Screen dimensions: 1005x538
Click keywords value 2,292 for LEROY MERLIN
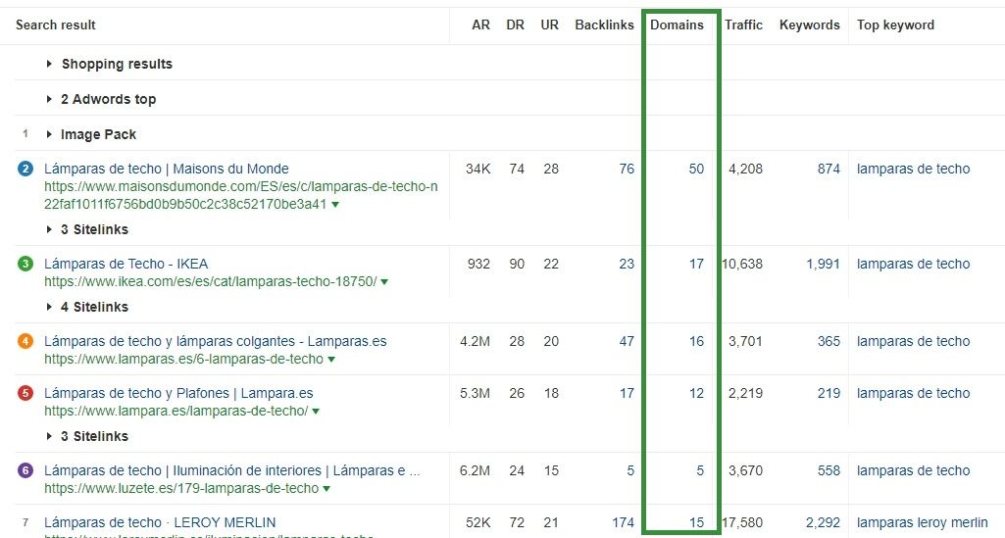(x=823, y=522)
